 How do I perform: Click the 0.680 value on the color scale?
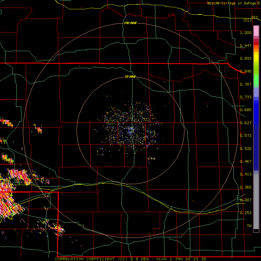click(246, 110)
